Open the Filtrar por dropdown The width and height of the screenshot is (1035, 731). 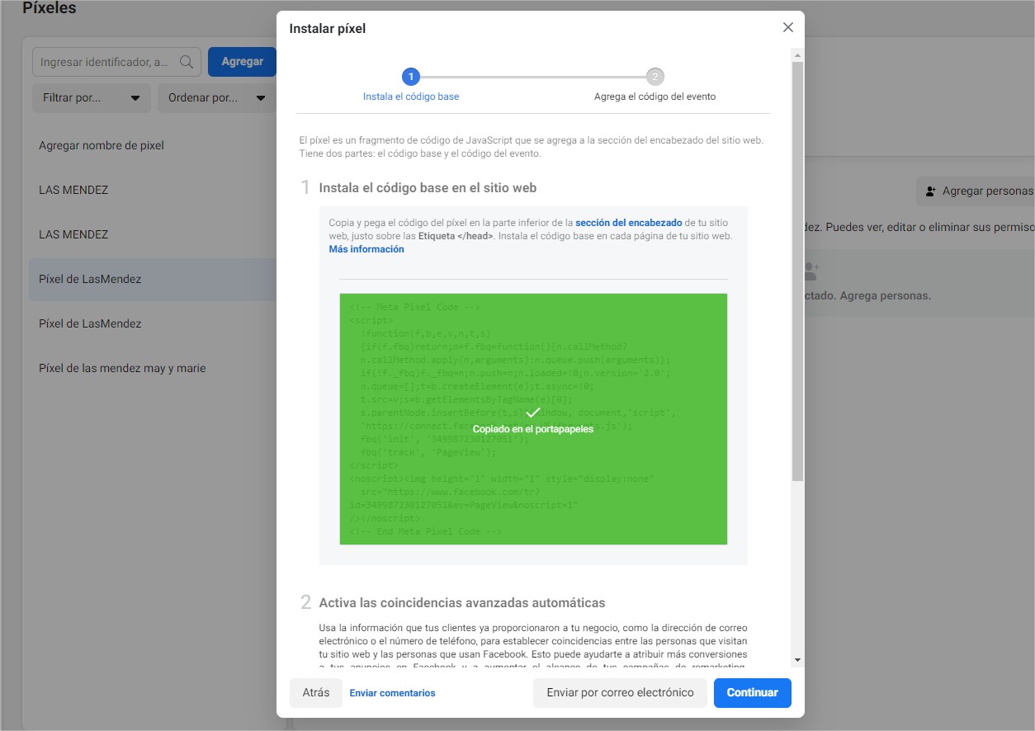[92, 98]
